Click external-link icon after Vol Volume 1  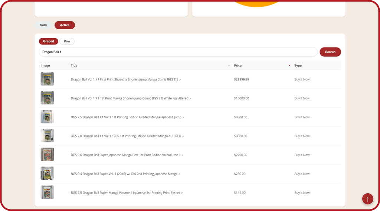182,155
